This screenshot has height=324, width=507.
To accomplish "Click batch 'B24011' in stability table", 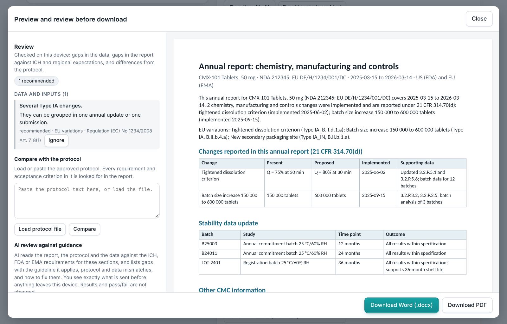I will [x=220, y=254].
